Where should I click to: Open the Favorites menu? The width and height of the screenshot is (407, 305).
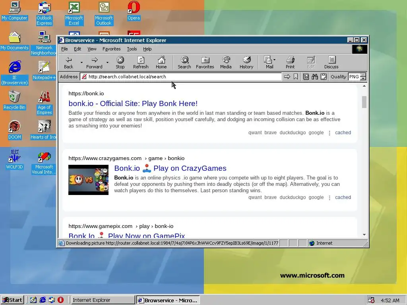[x=112, y=49]
